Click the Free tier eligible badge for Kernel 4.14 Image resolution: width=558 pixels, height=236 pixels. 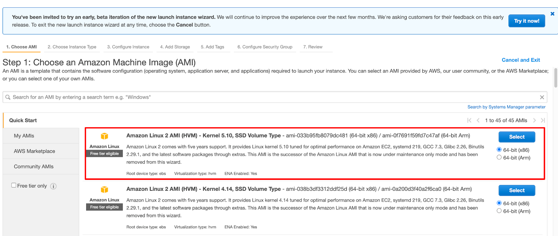point(104,207)
